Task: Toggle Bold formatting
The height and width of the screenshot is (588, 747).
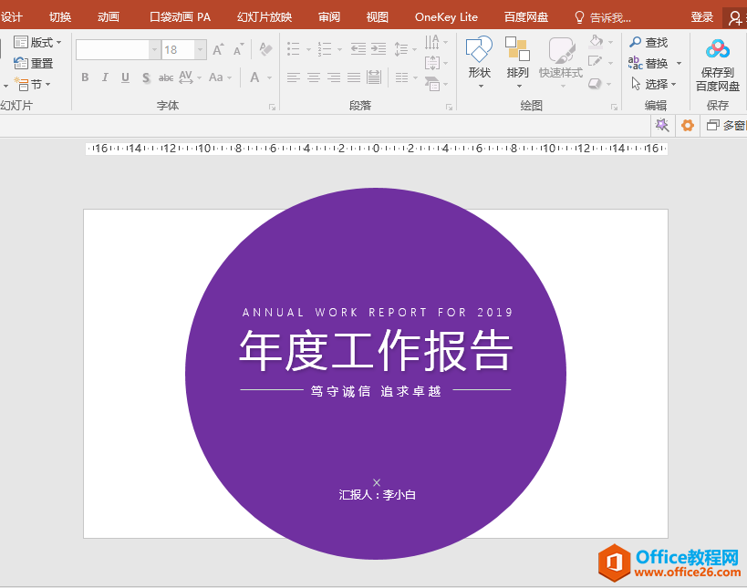Action: (85, 77)
